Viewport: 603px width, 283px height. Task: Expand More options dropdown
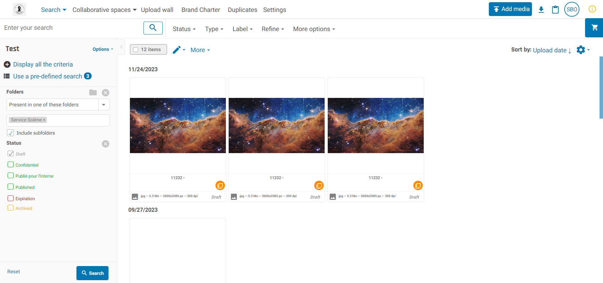[314, 29]
